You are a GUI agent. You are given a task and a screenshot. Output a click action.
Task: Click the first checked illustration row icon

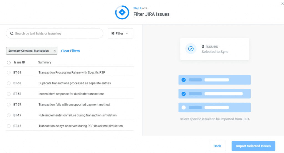[x=183, y=80]
